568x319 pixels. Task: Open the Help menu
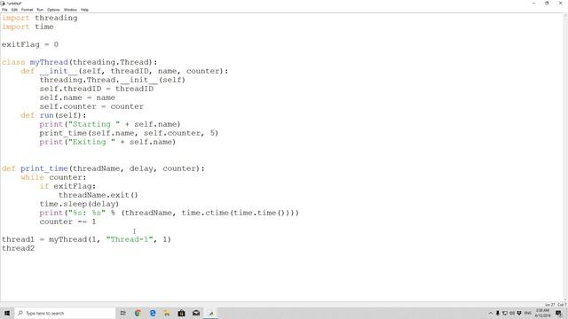tap(84, 10)
